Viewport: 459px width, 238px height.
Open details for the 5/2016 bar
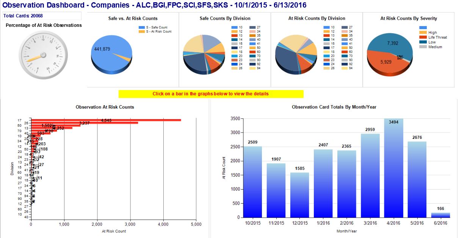417,179
